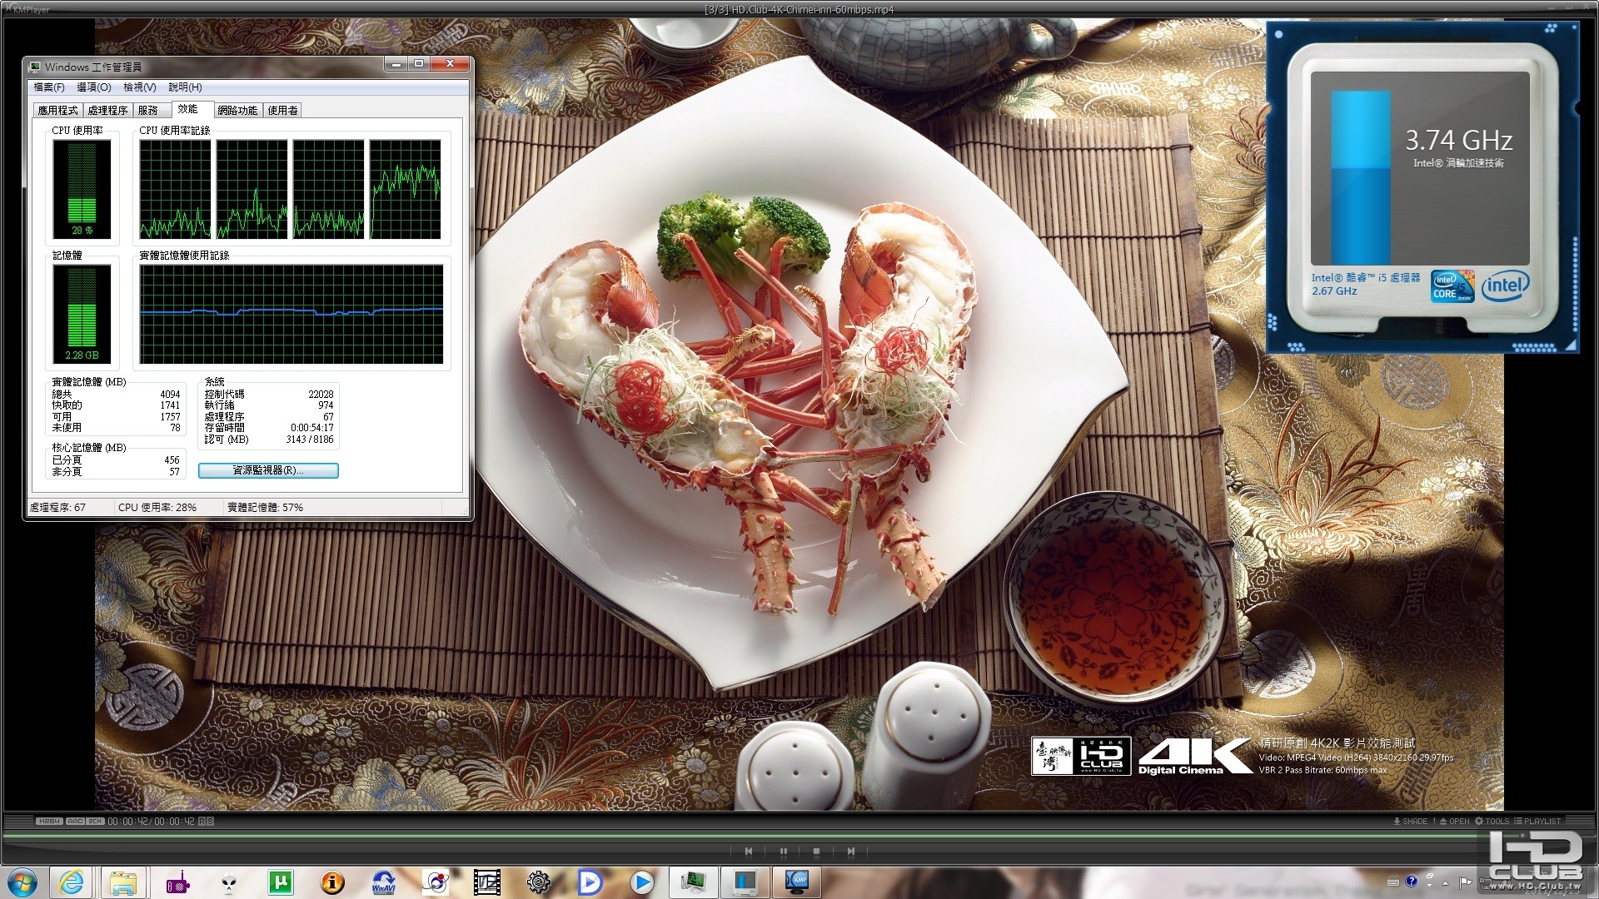Screen dimensions: 1599x899
Task: Open the 檢視(V) menu
Action: (139, 87)
